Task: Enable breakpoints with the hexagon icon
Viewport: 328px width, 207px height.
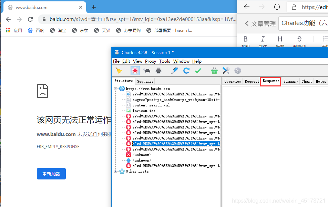Action: coord(157,71)
